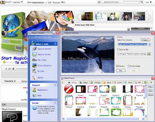This screenshot has height=122, width=155.
Task: Apply the Frame14 effect thumbnail
Action: 139,89
